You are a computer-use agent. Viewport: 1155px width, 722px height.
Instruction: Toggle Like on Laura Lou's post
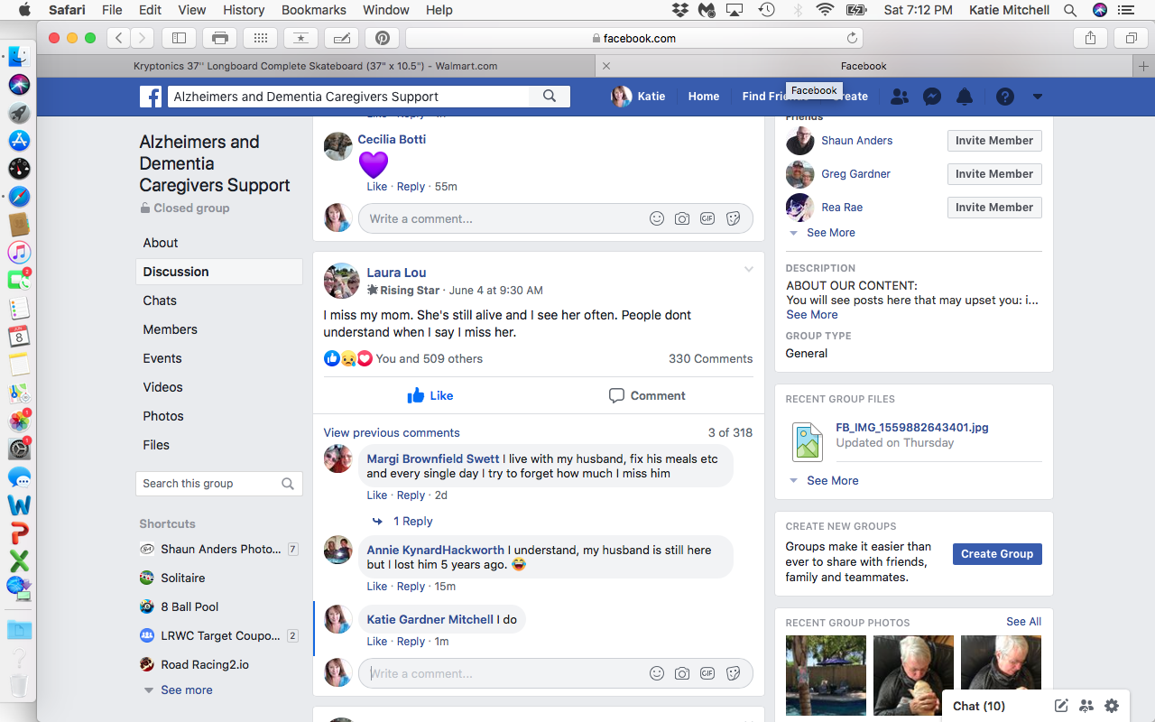[x=430, y=395]
